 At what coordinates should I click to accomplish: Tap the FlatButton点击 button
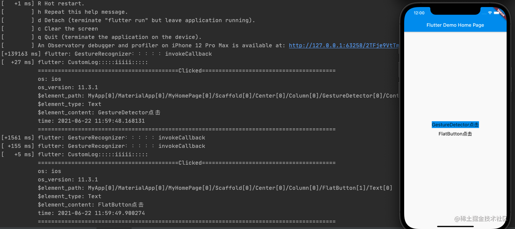pos(455,133)
